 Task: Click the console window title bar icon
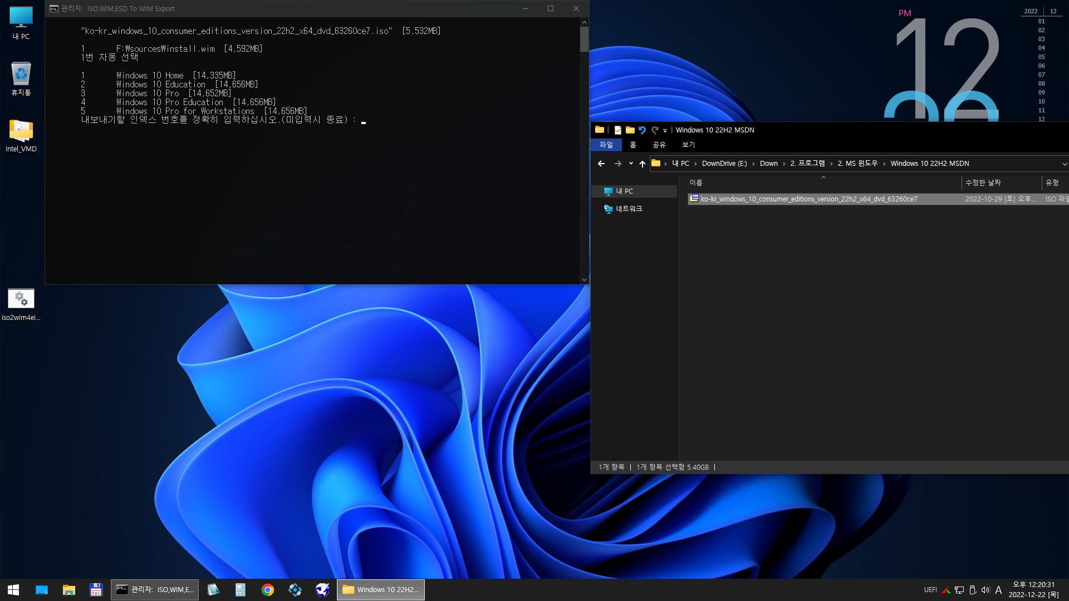tap(54, 8)
